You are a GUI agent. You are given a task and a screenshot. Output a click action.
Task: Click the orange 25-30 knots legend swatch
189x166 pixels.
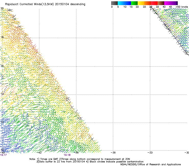click(x=148, y=3)
